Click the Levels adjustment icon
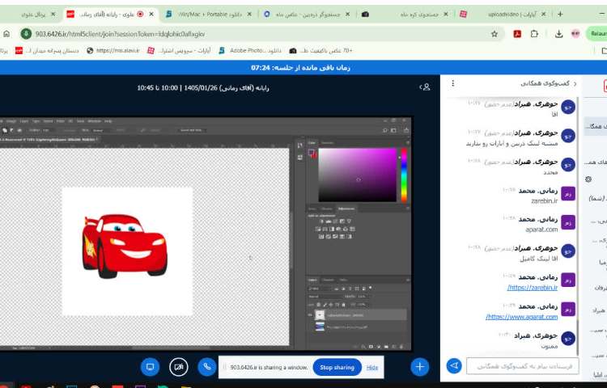Image resolution: width=607 pixels, height=388 pixels. (329, 221)
